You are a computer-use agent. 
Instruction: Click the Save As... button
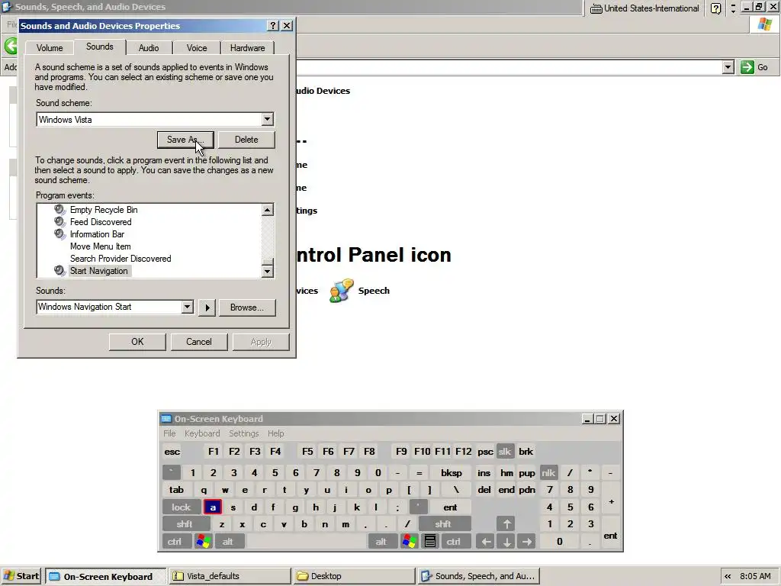[185, 140]
